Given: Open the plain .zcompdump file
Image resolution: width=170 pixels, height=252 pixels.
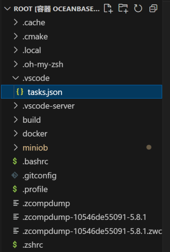Looking at the screenshot, I should 82,203.
